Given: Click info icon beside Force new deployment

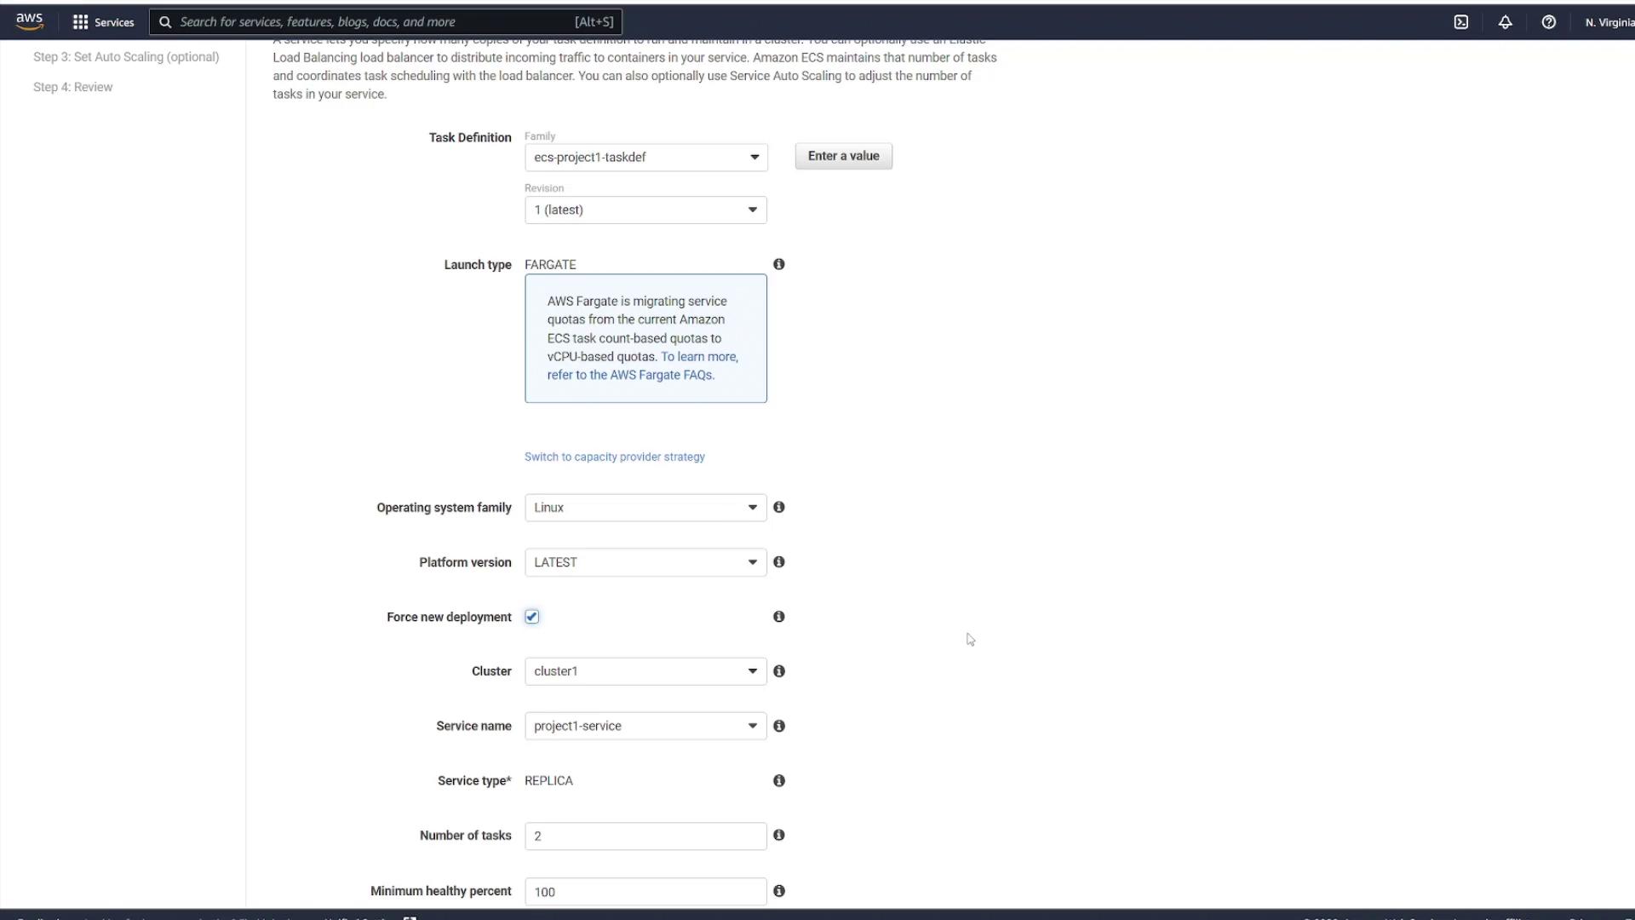Looking at the screenshot, I should pos(778,617).
